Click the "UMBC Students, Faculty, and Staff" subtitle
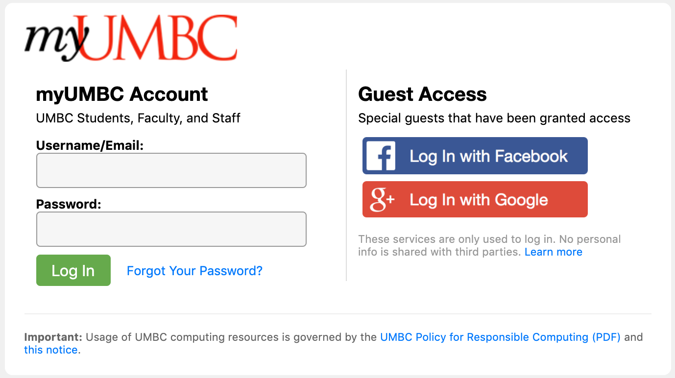This screenshot has width=675, height=378. pyautogui.click(x=138, y=118)
